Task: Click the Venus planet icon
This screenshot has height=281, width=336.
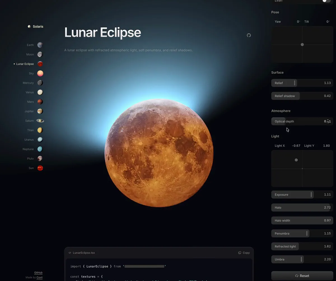Action: 40,92
